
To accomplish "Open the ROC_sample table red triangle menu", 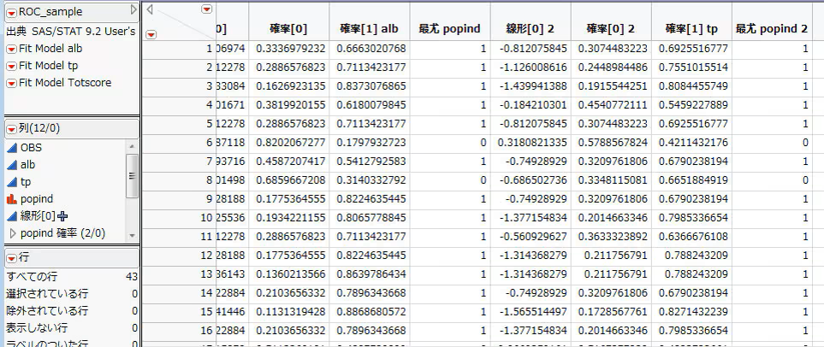I will [12, 12].
